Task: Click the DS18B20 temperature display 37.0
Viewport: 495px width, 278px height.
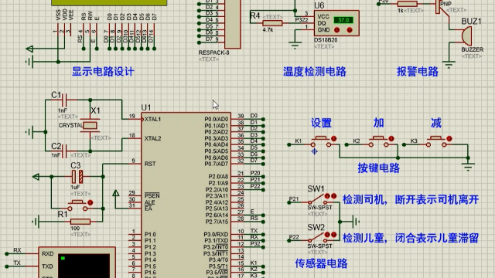Action: tap(343, 20)
